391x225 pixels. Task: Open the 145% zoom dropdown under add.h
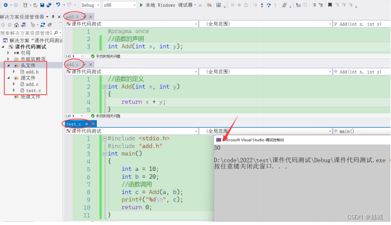[74, 56]
